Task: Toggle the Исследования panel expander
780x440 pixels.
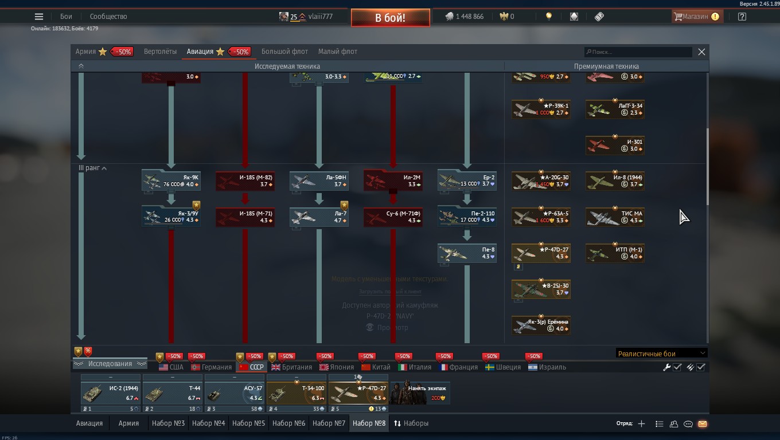Action: pyautogui.click(x=110, y=364)
